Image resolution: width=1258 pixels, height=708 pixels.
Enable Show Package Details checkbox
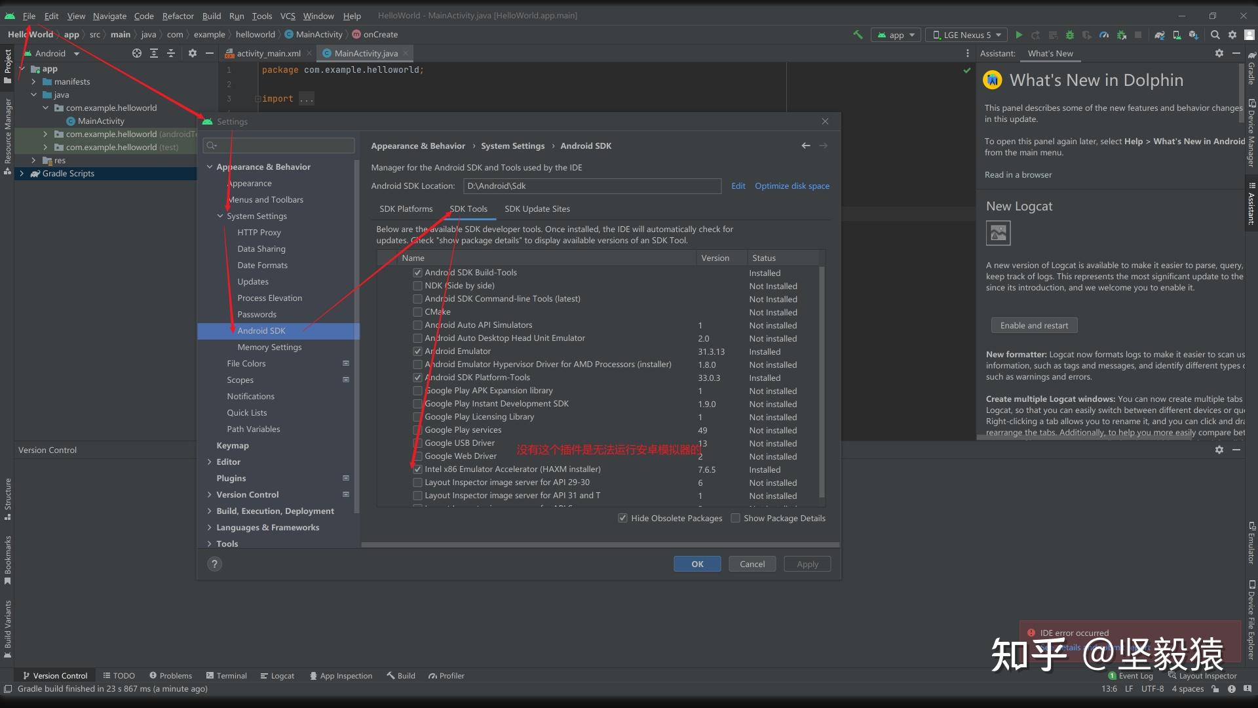tap(735, 518)
